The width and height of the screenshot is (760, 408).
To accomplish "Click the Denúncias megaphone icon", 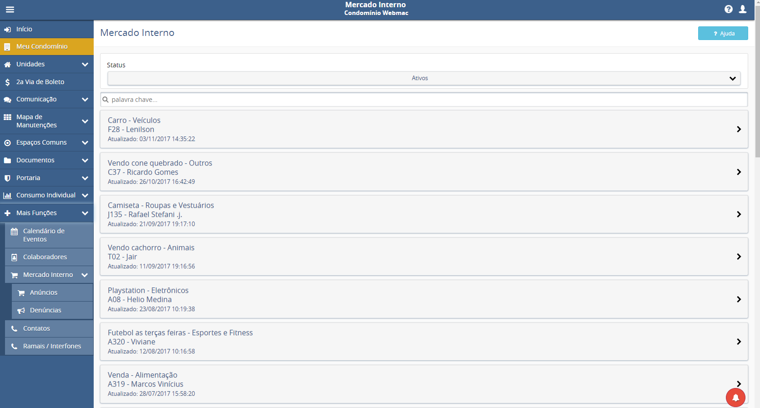I will [21, 311].
